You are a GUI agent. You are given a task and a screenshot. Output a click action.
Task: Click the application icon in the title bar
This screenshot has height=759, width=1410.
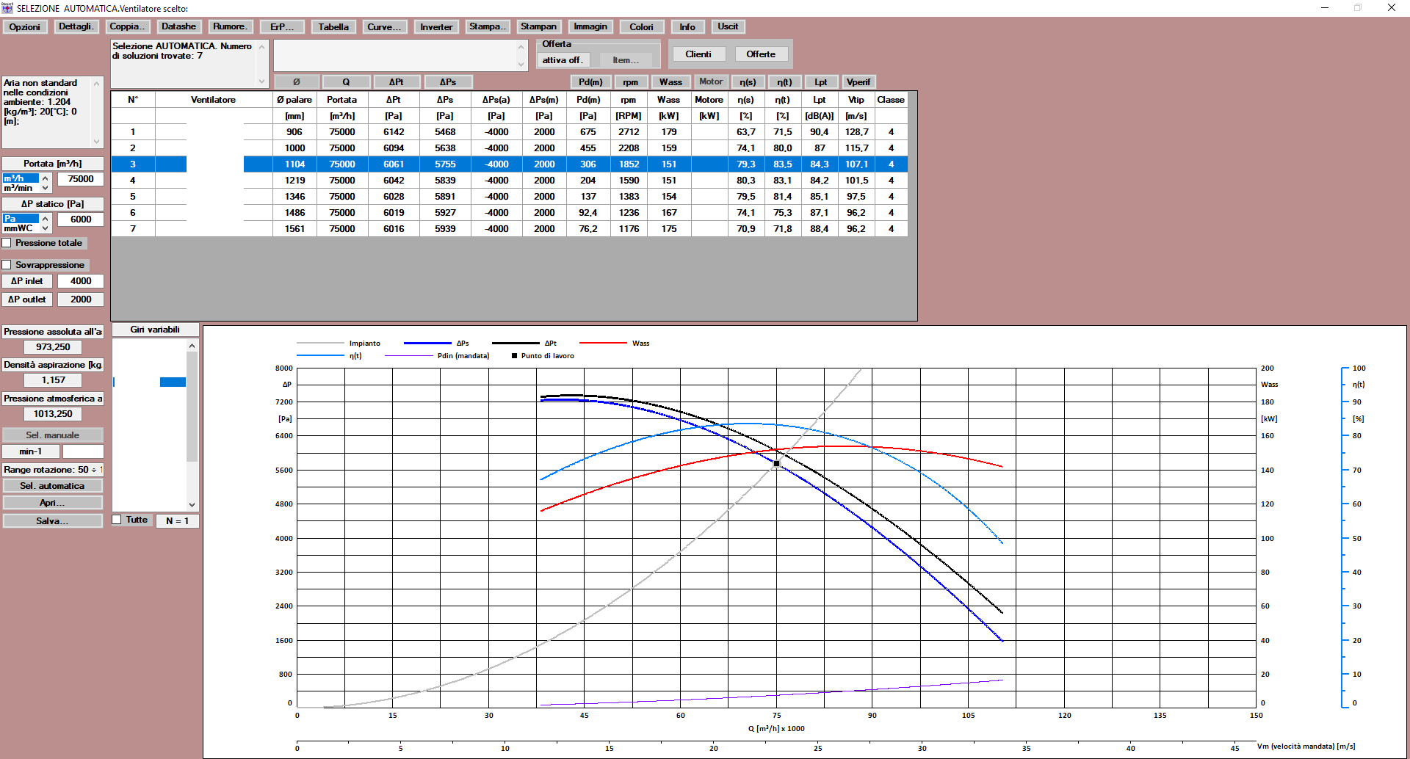coord(7,8)
